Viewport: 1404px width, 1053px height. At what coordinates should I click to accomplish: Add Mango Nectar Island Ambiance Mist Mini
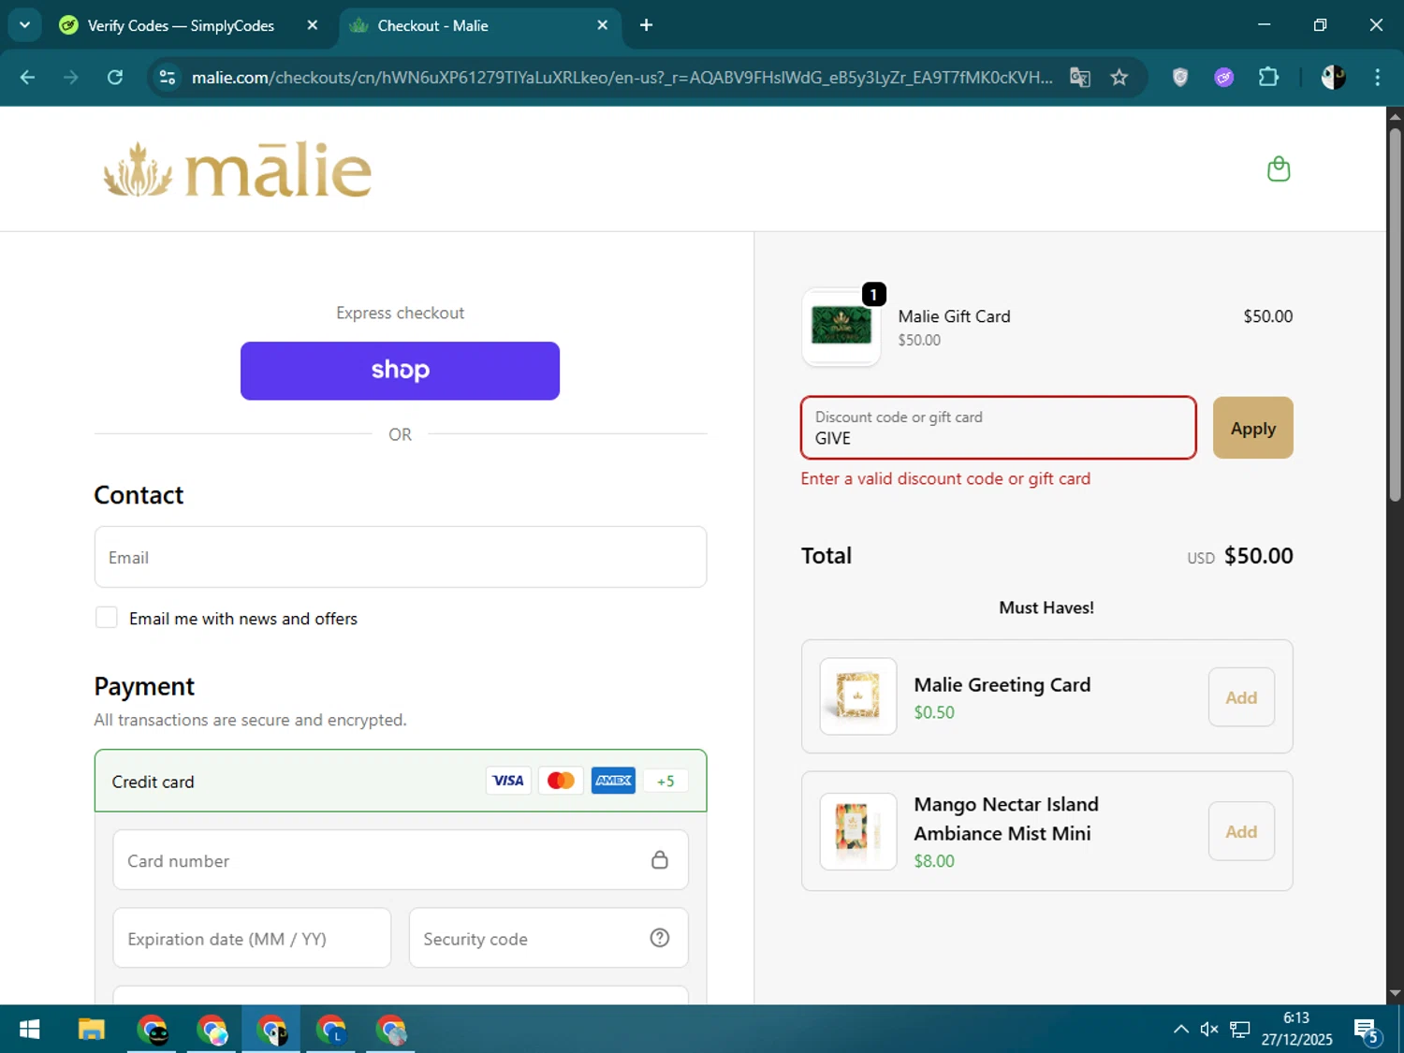pos(1241,831)
